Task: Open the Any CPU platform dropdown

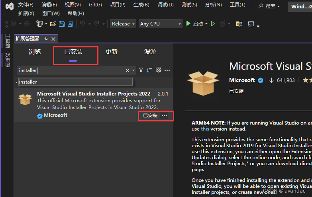Action: (160, 24)
